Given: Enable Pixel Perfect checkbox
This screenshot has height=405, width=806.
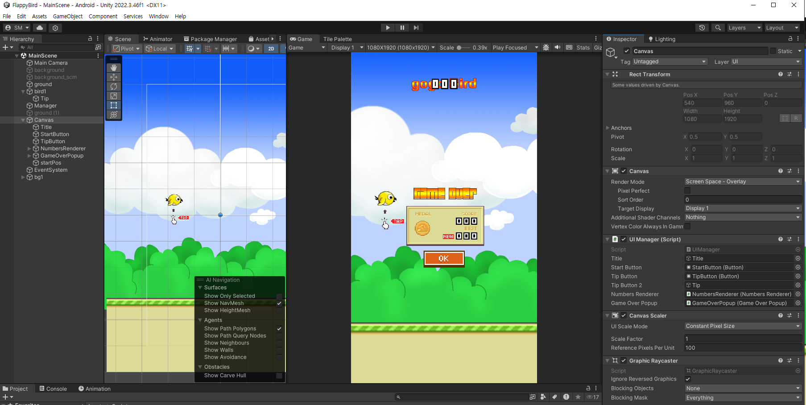Looking at the screenshot, I should pos(687,191).
